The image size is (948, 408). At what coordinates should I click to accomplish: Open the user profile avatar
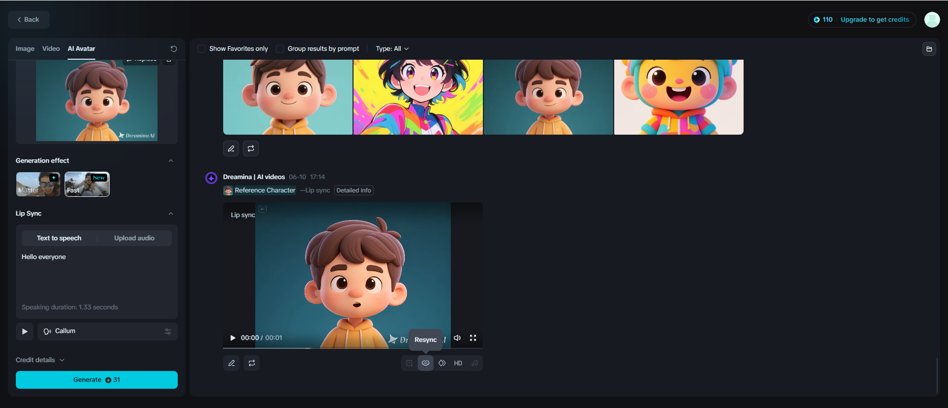point(932,20)
